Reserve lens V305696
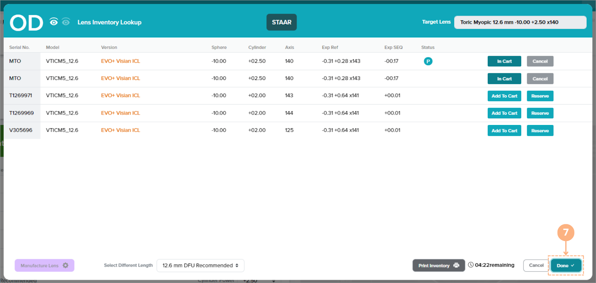 pos(540,131)
